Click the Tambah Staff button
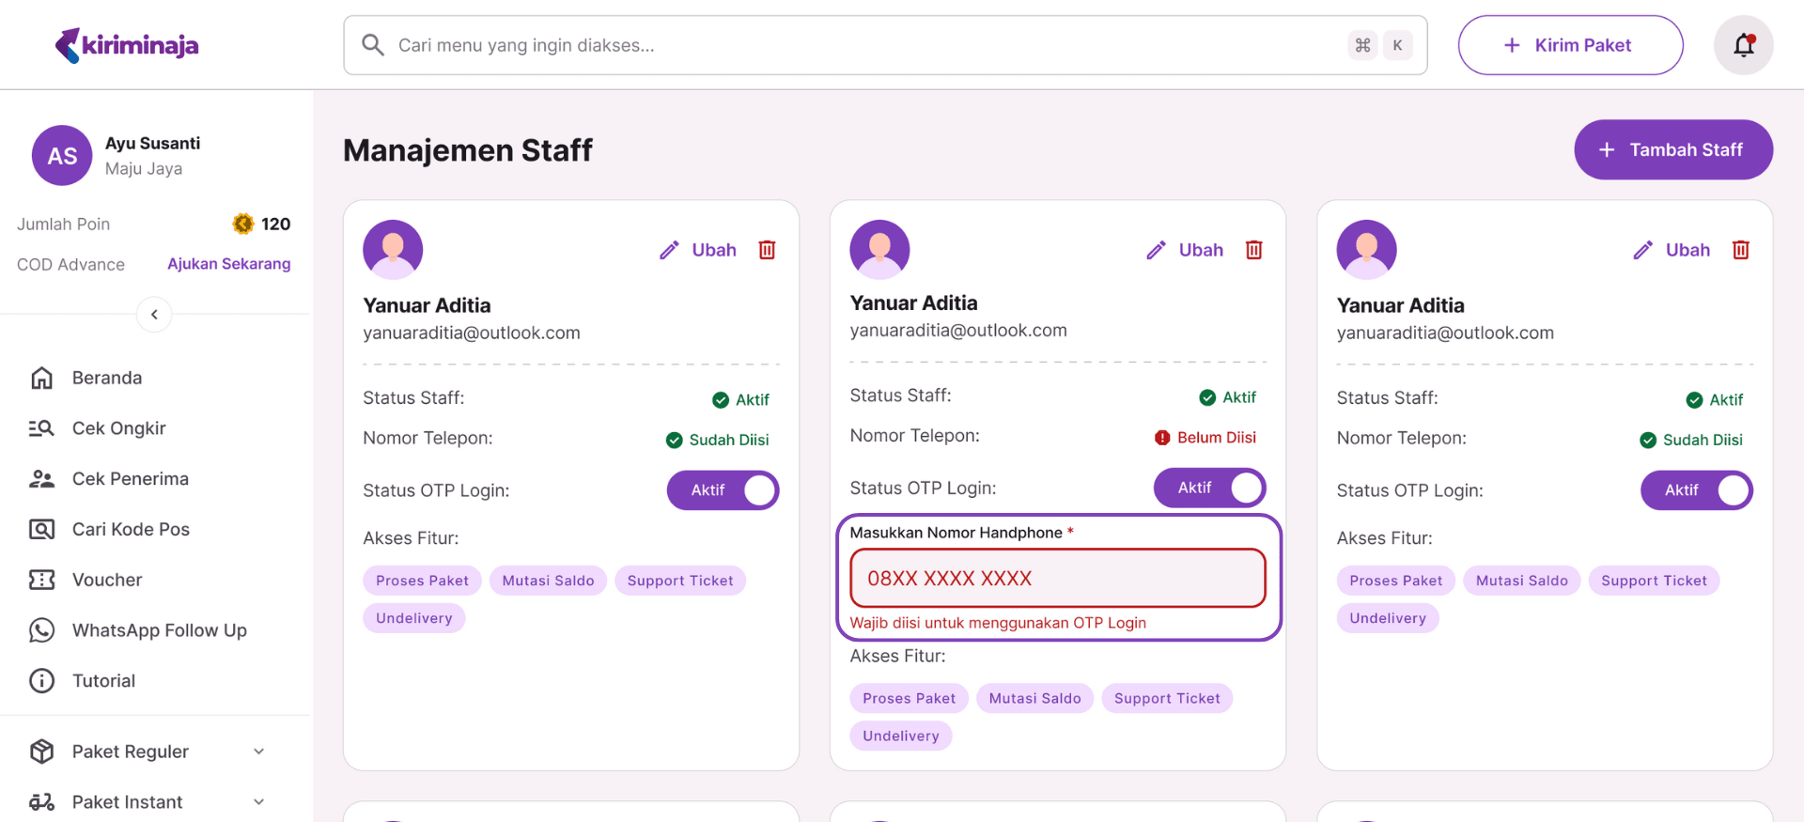 1672,149
